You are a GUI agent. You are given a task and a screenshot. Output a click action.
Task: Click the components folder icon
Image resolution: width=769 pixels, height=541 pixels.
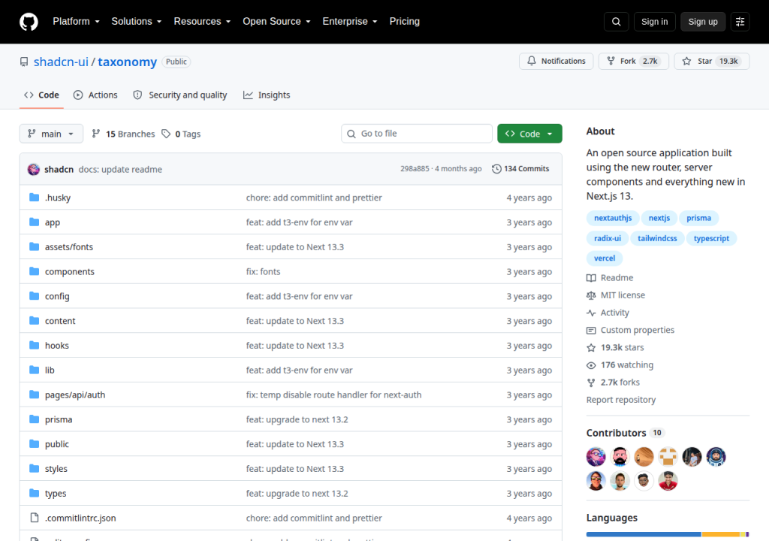tap(34, 271)
